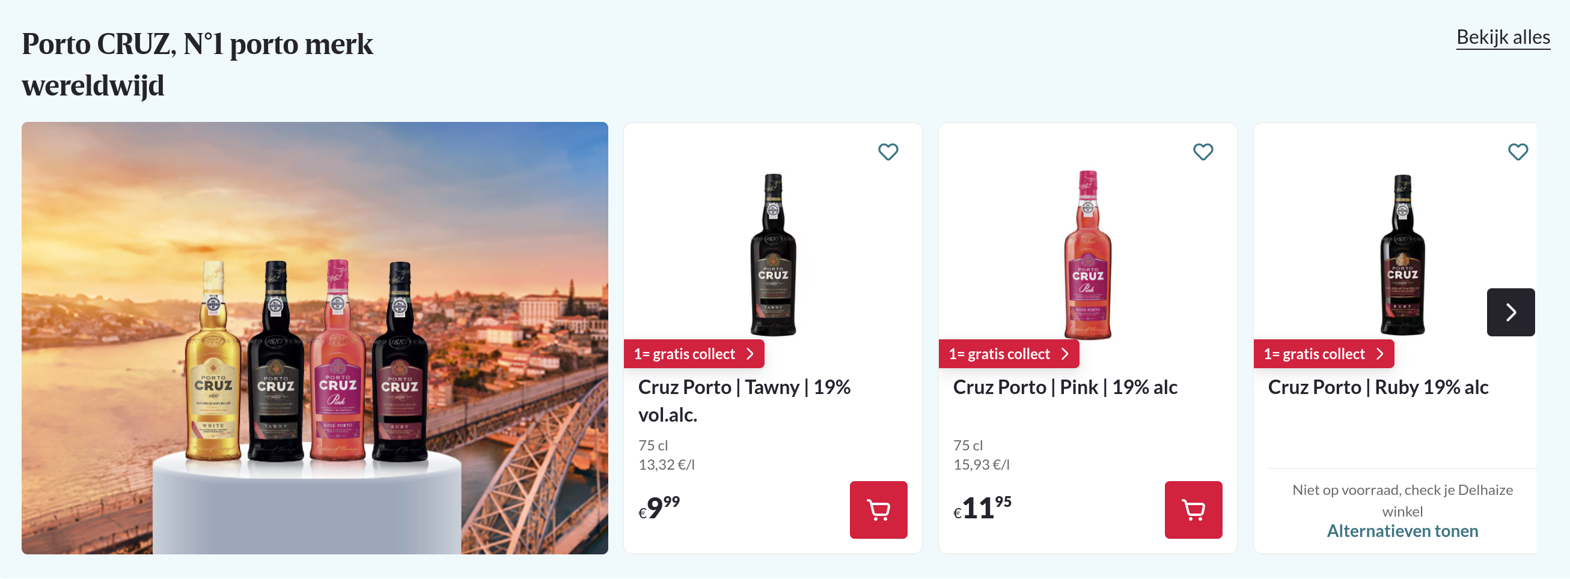Click the Tawny bottle product image
This screenshot has height=579, width=1570.
(773, 255)
